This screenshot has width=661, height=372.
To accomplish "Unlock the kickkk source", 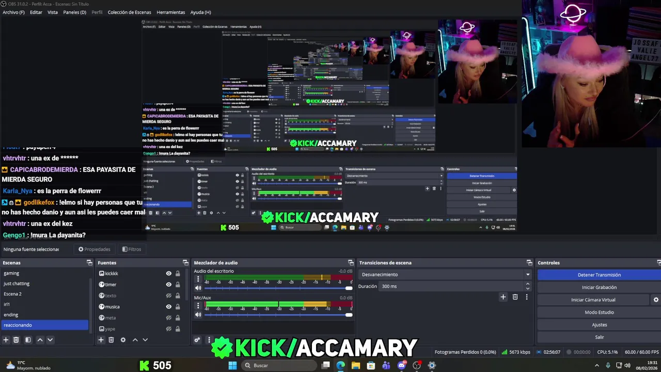I will (x=178, y=273).
